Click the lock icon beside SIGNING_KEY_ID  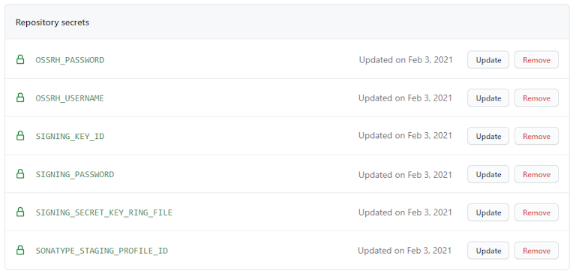[20, 136]
